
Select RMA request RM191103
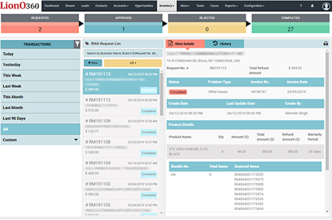click(121, 189)
